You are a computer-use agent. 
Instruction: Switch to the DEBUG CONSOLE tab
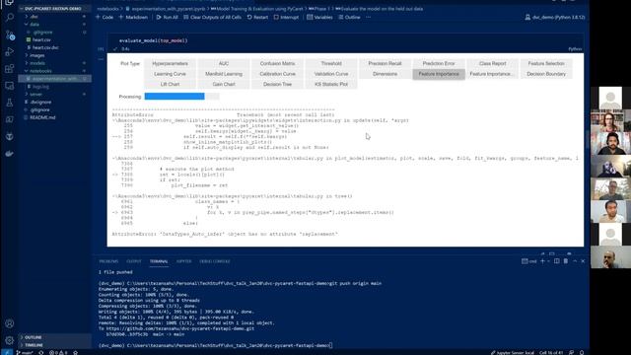[x=215, y=261]
